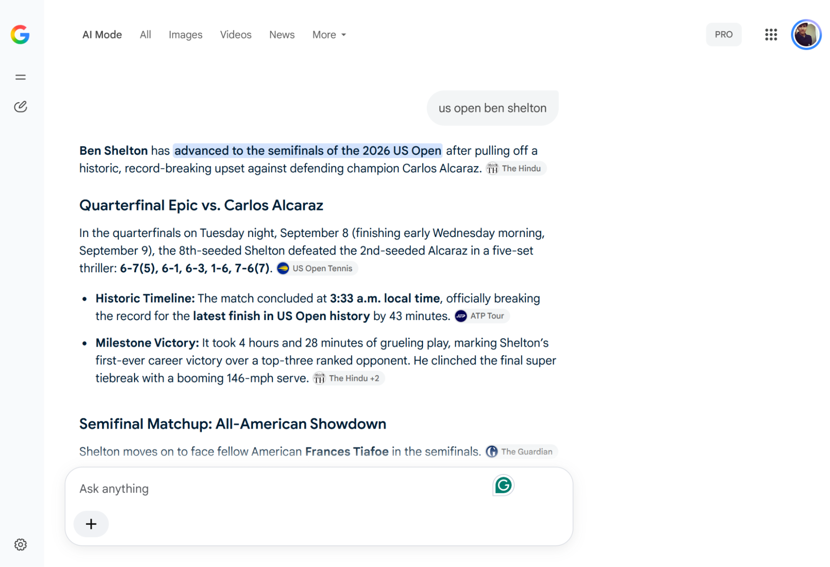Switch to the All tab

click(145, 34)
